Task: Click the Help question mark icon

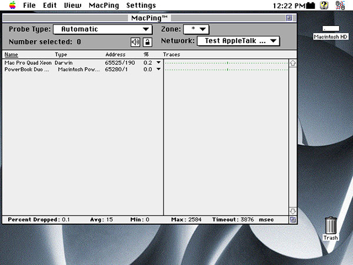Action: [324, 5]
